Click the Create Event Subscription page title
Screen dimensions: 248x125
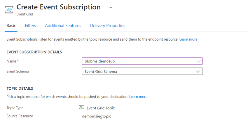(59, 7)
